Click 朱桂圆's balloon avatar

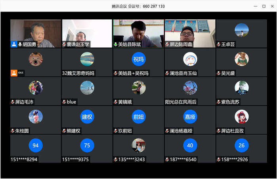36,116
